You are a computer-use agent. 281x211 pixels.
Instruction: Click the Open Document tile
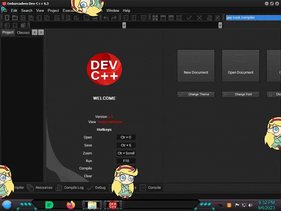(241, 66)
